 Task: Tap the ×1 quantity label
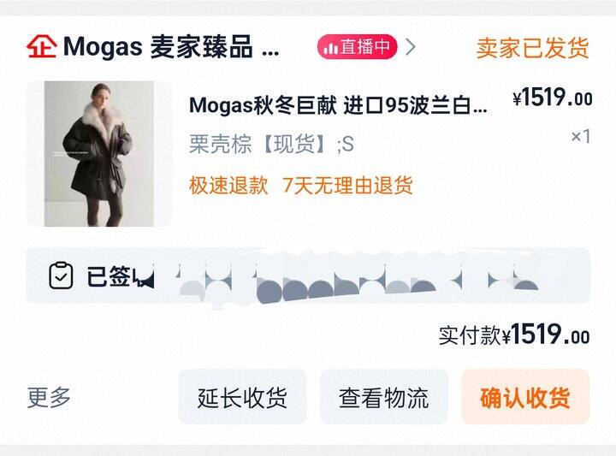[x=581, y=136]
